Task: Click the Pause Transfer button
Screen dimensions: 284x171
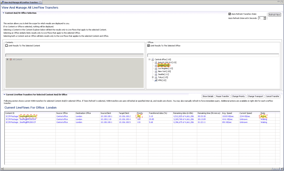Action: 222,96
